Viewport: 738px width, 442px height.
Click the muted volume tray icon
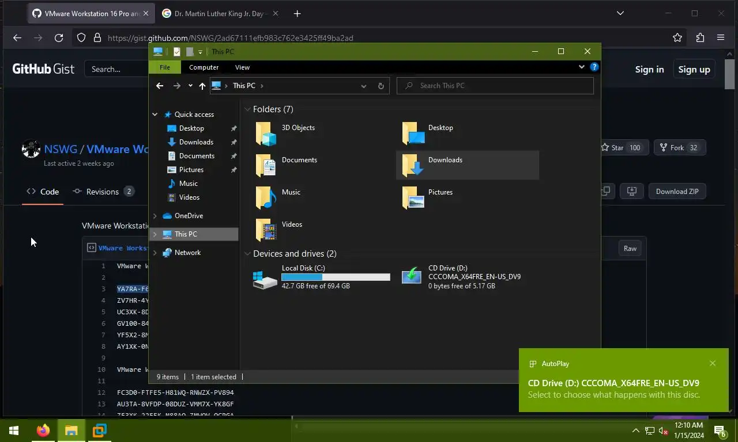[663, 430]
